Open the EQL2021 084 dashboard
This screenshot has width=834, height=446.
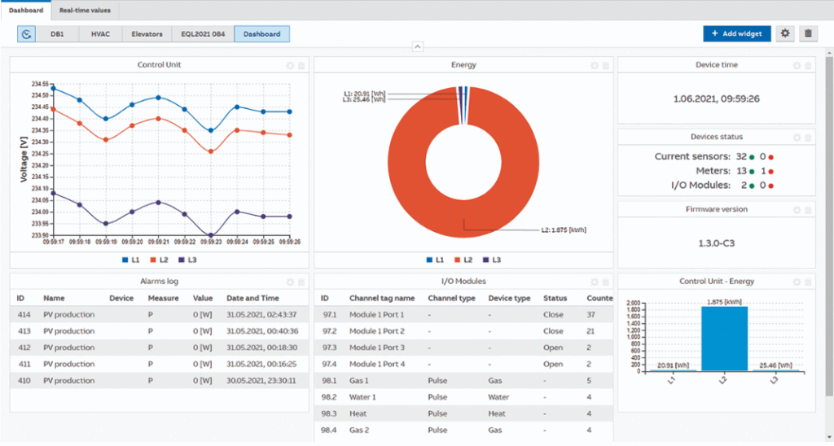click(201, 34)
